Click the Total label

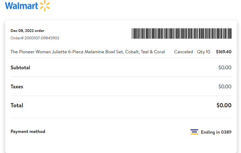coord(17,105)
